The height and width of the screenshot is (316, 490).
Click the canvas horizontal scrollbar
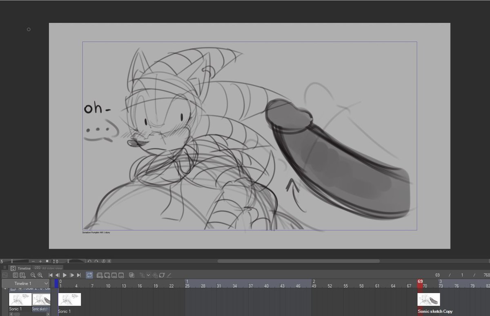298,261
